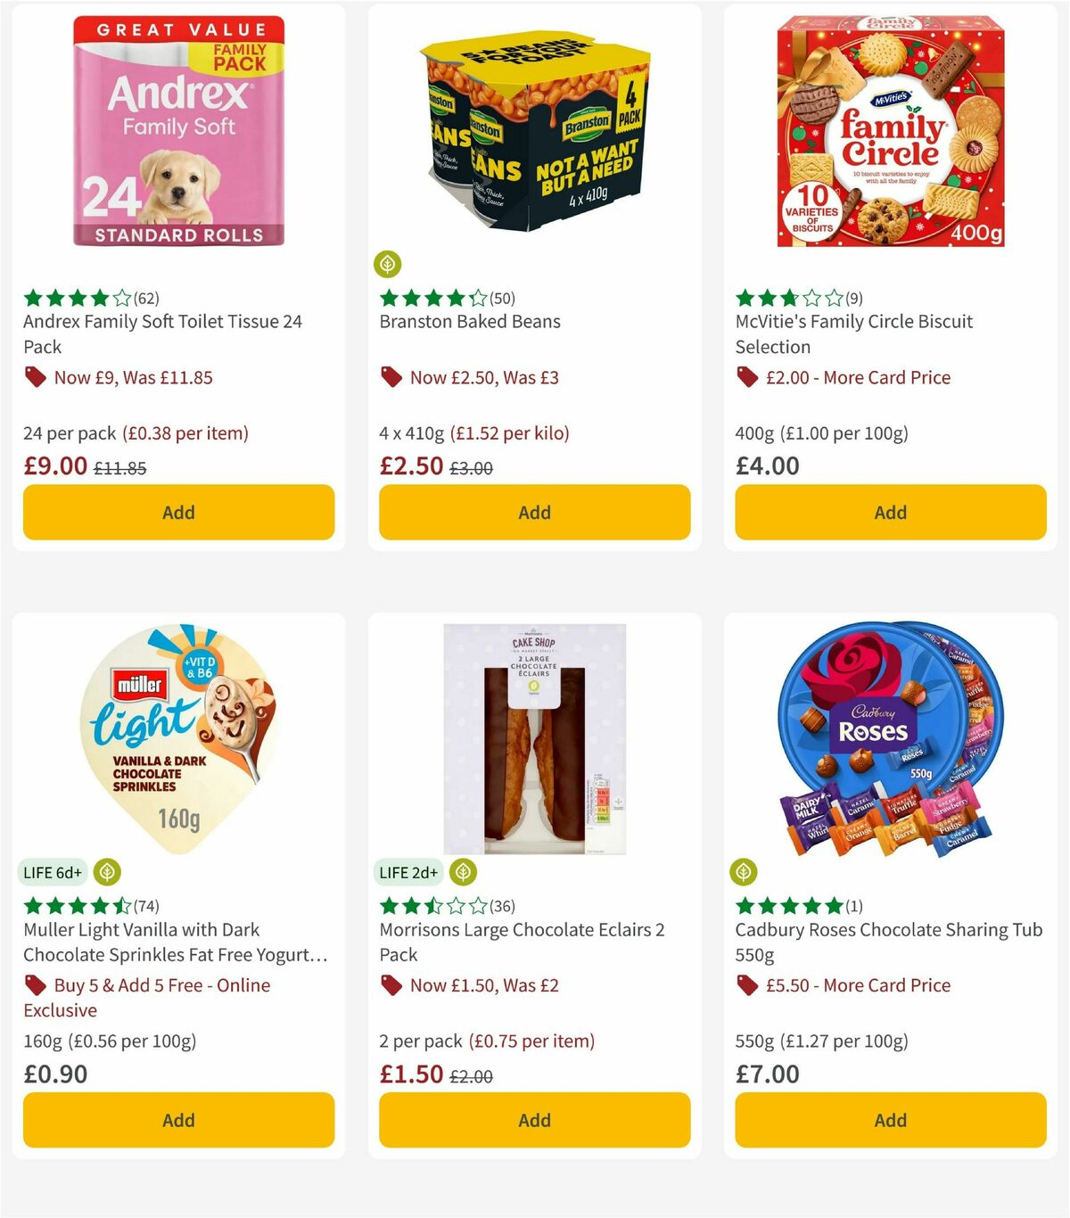
Task: Add Muller Light yogurt to basket
Action: (x=177, y=1120)
